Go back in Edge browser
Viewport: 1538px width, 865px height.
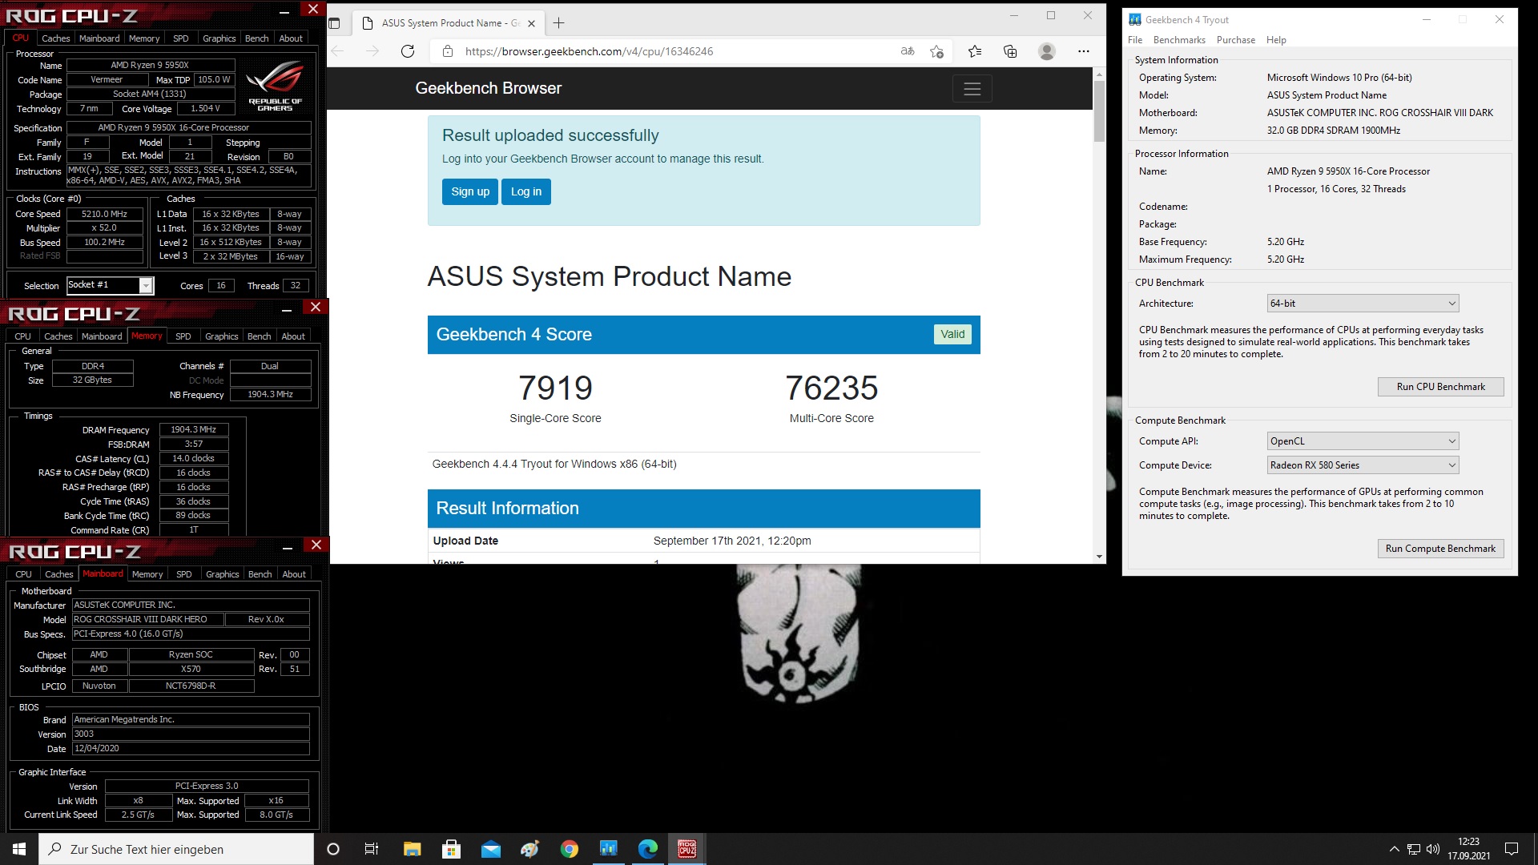[338, 51]
